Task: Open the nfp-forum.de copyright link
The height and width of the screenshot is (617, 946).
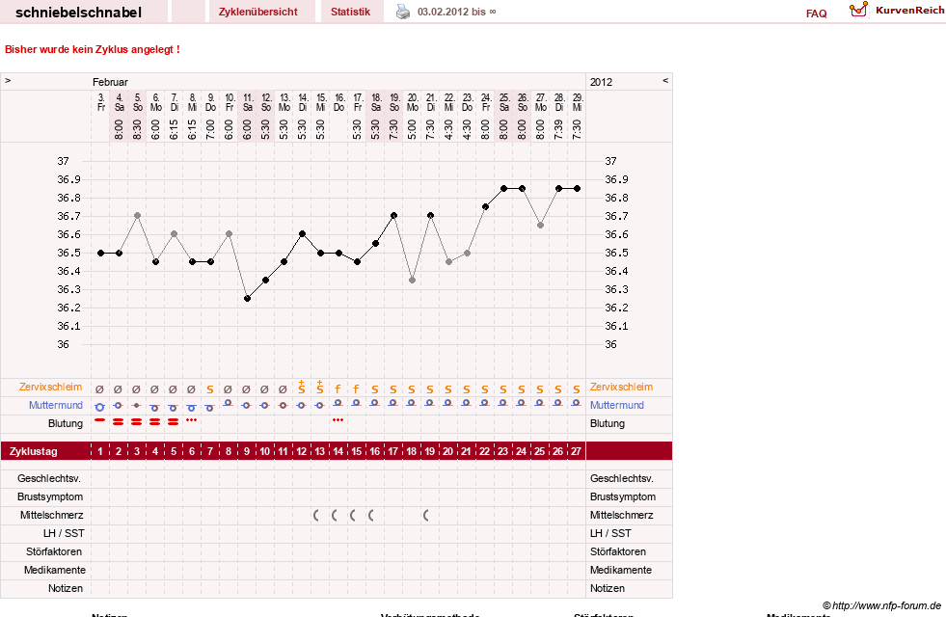Action: tap(881, 605)
